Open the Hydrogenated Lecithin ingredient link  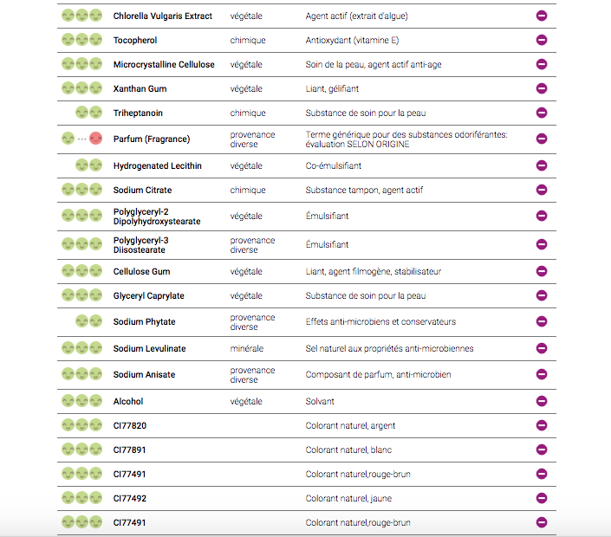click(x=157, y=165)
